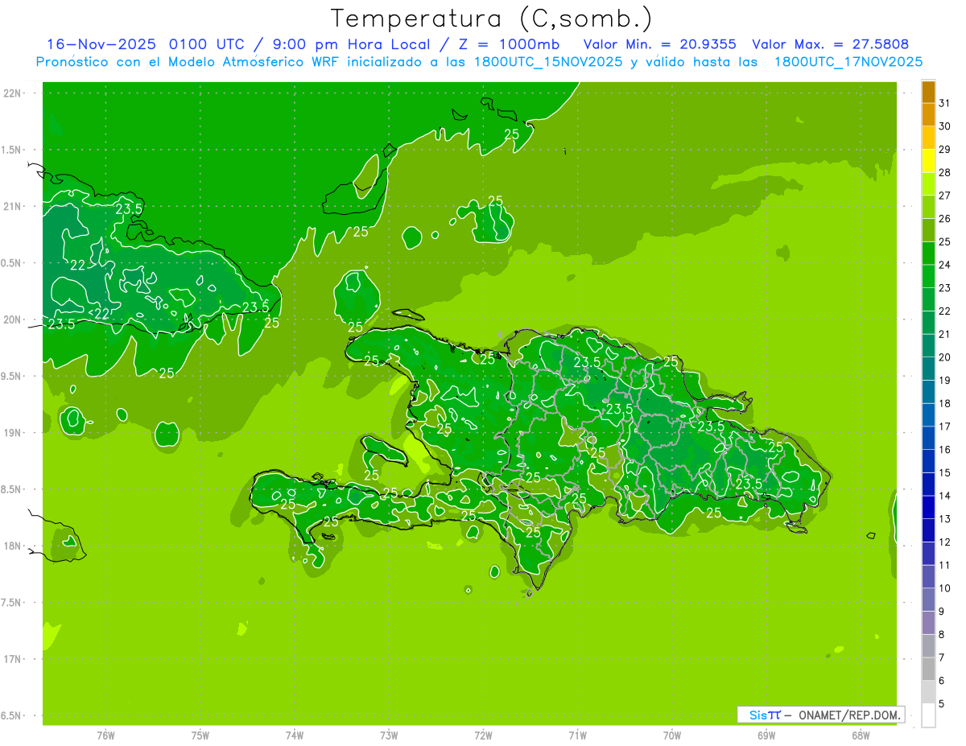Select the "1800UTC_17NOV2025" valid-until time
The width and height of the screenshot is (966, 746).
[848, 61]
